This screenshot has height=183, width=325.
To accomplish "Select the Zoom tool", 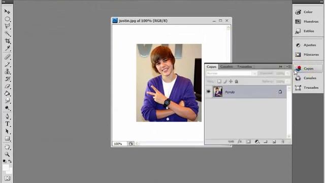I will (7, 155).
